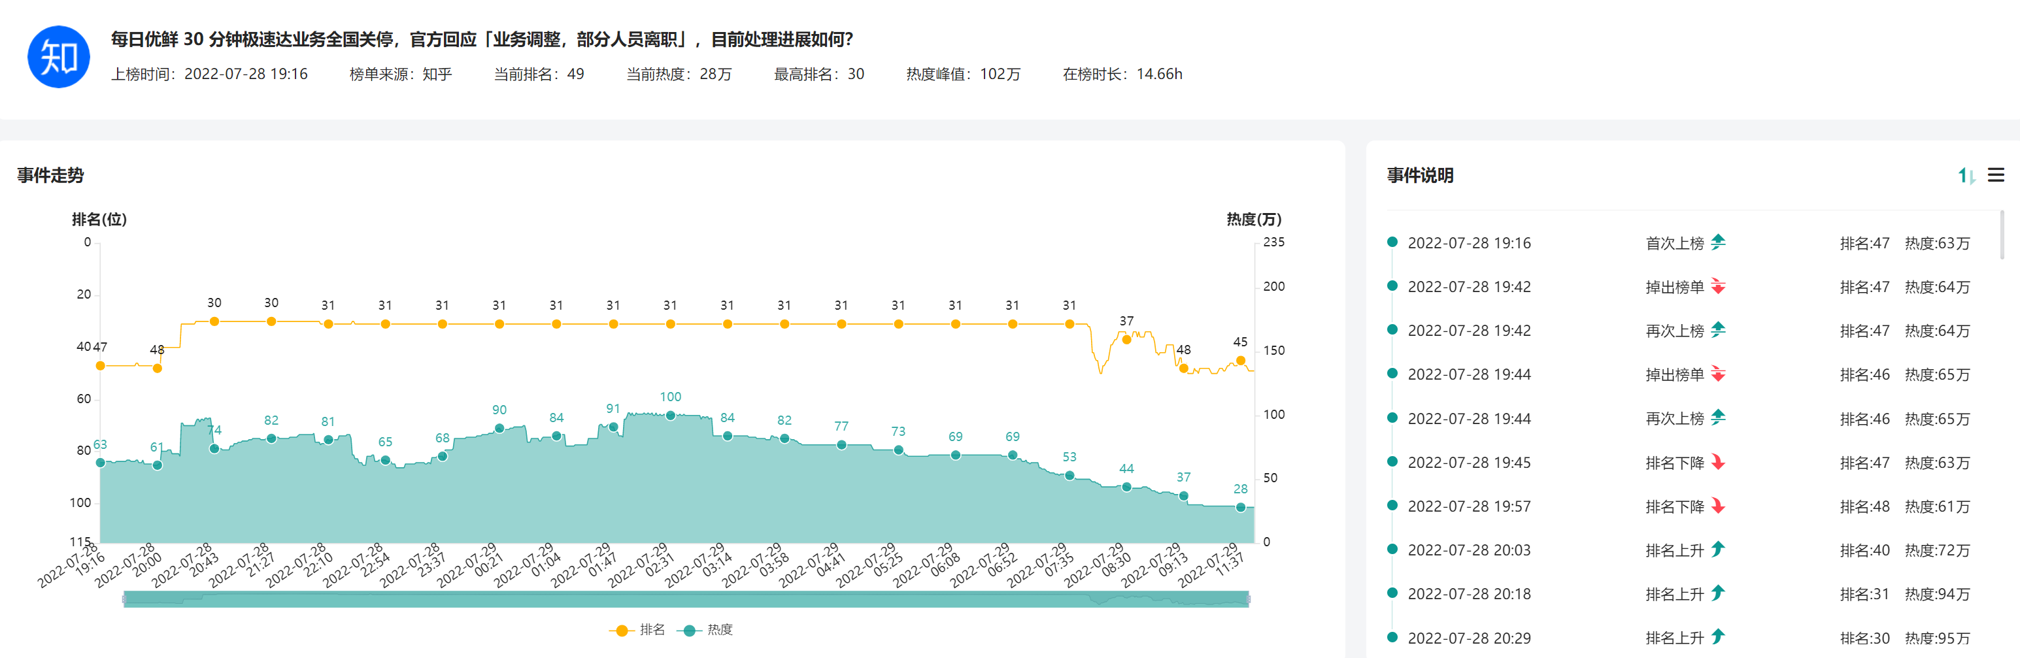This screenshot has height=658, width=2020.
Task: Click the rank data point labeled 37
Action: (x=1126, y=340)
